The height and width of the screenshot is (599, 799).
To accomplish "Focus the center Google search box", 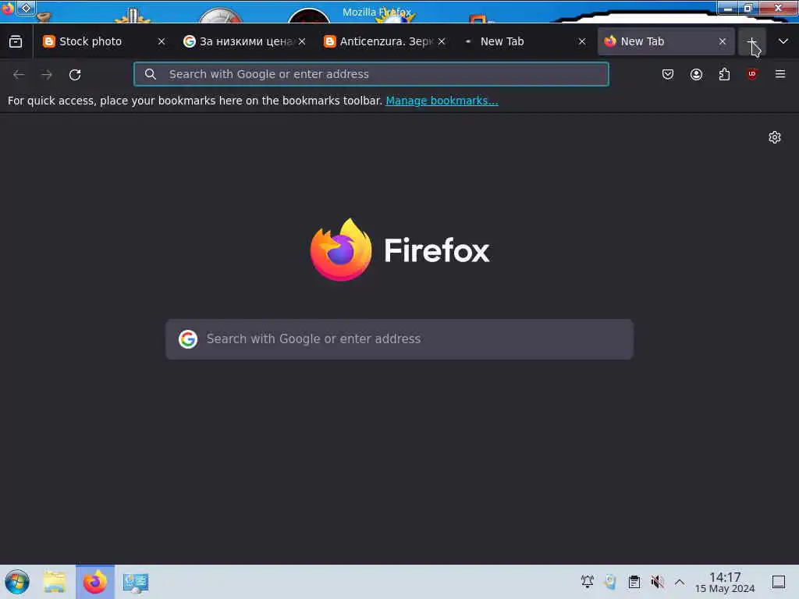I will click(x=399, y=339).
